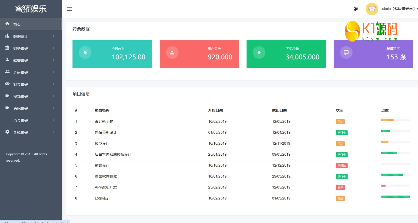Select 系统管理 in the sidebar
The image size is (418, 223).
pos(31,132)
